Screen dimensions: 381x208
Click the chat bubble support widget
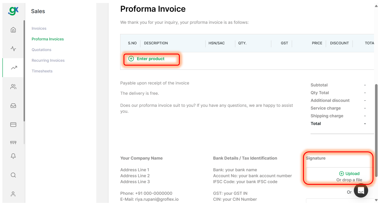(x=361, y=191)
